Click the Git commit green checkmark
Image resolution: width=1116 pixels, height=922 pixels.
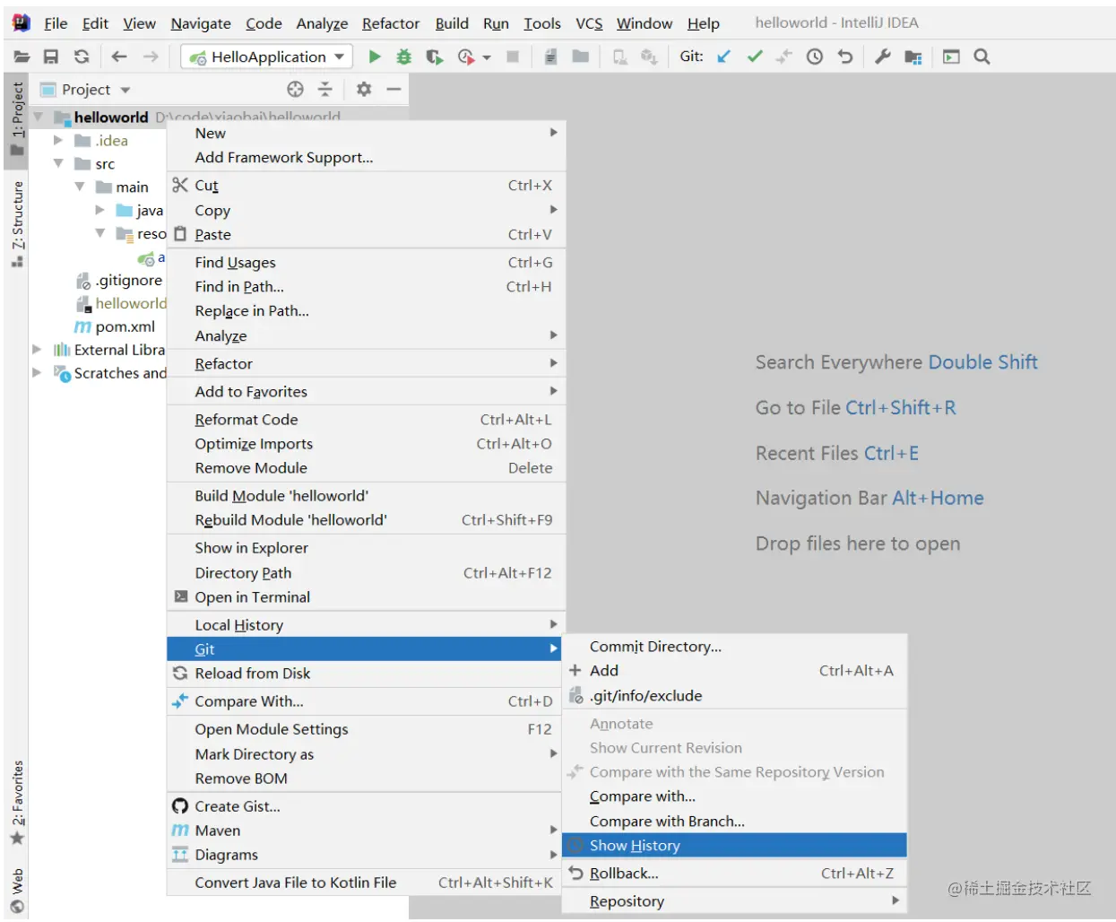coord(755,57)
